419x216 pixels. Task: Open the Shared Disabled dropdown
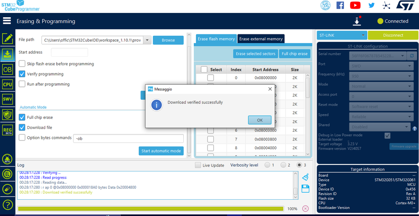point(380,127)
